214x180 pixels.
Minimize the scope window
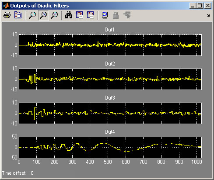(193, 6)
